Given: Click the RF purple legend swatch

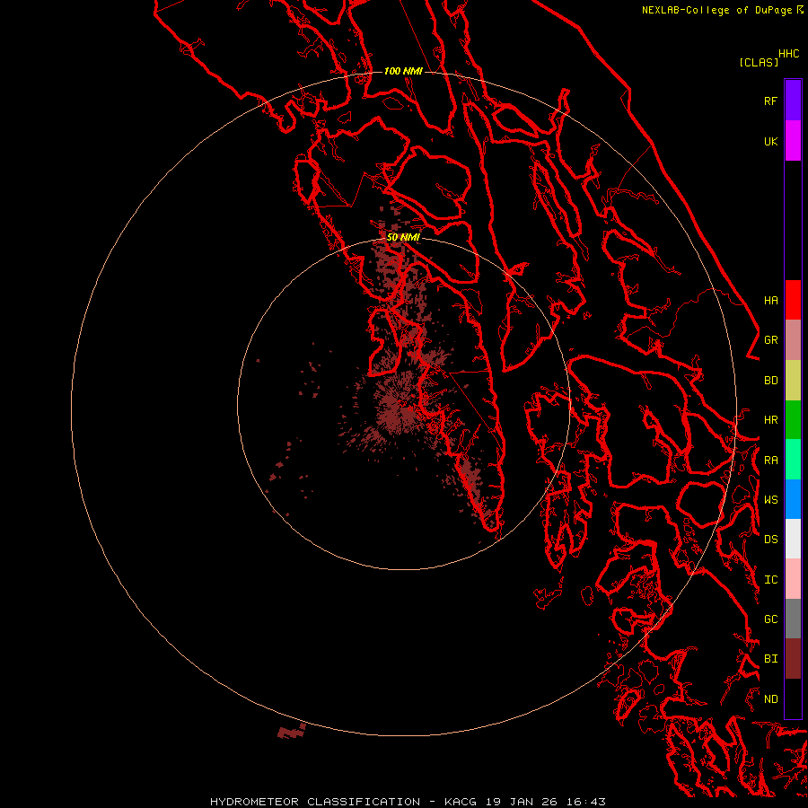Looking at the screenshot, I should pyautogui.click(x=793, y=101).
